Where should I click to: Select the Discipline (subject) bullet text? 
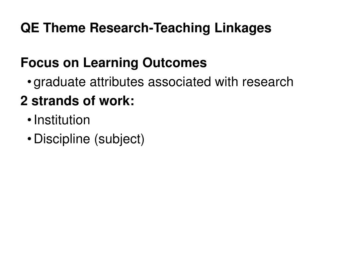click(89, 139)
